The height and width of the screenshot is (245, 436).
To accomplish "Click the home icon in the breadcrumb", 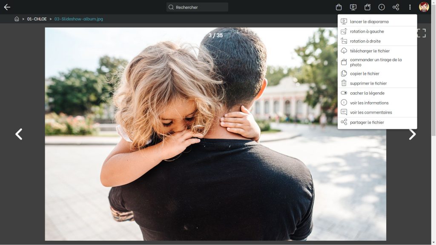I will pyautogui.click(x=17, y=19).
